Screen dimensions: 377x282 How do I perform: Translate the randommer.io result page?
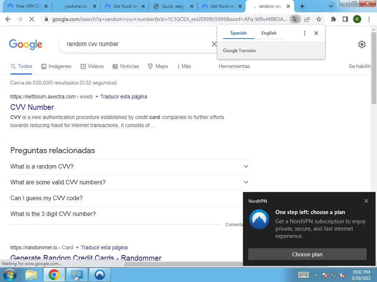tap(104, 247)
